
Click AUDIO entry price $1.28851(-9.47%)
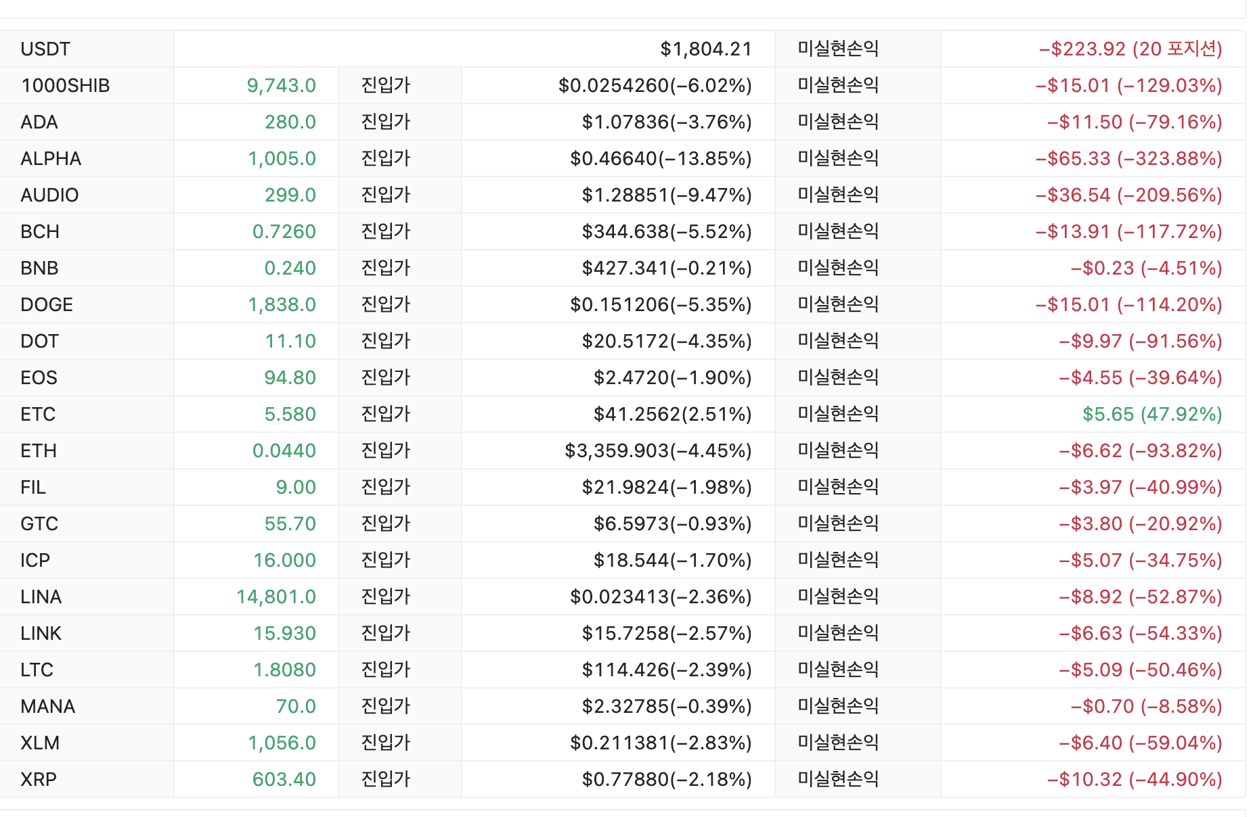coord(667,195)
